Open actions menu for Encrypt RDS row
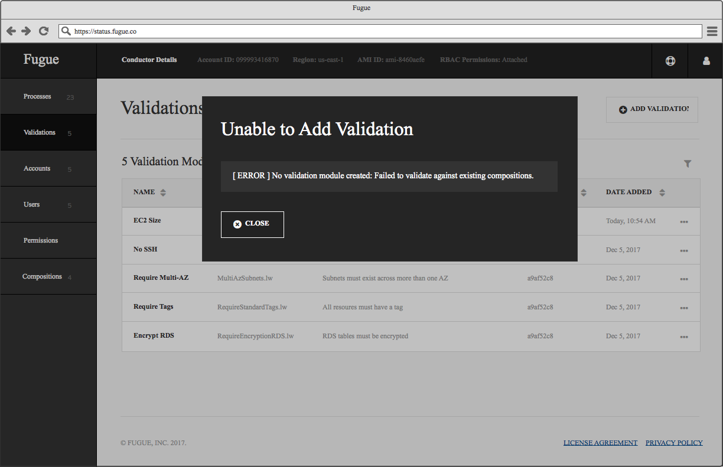Viewport: 723px width, 467px height. point(684,337)
